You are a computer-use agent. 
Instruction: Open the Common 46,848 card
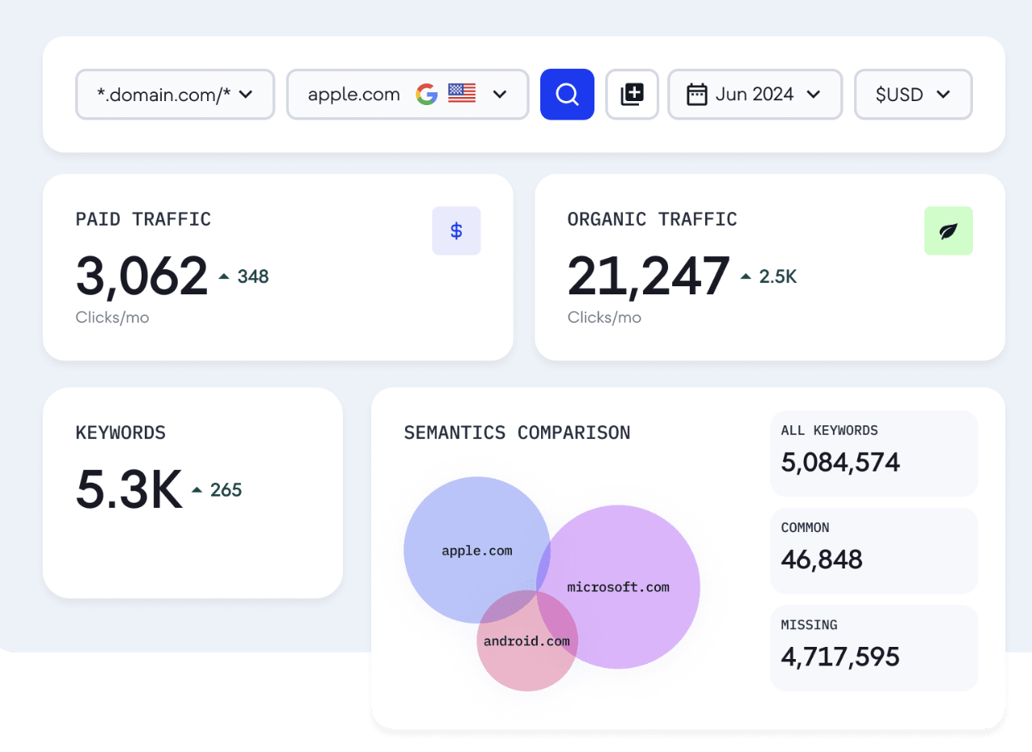coord(873,551)
